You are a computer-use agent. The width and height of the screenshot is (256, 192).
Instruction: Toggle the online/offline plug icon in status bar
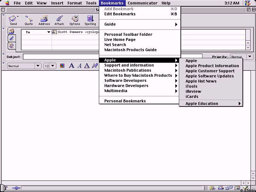click(16, 188)
